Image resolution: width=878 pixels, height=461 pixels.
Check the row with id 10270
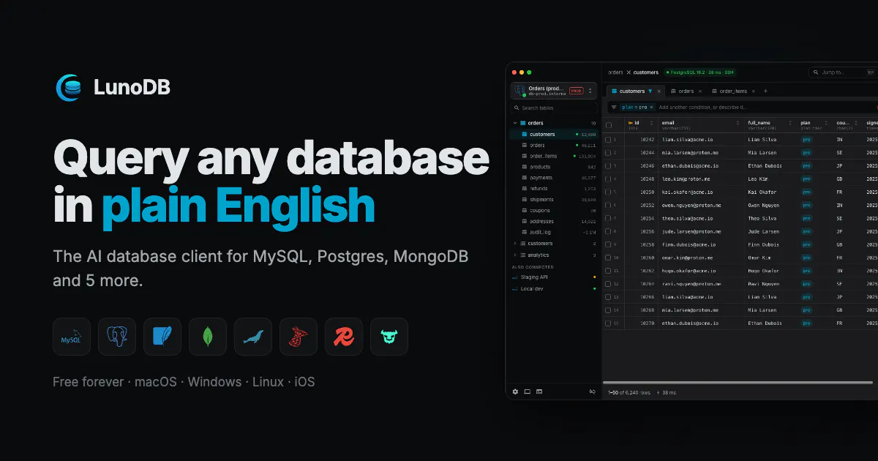[x=609, y=323]
